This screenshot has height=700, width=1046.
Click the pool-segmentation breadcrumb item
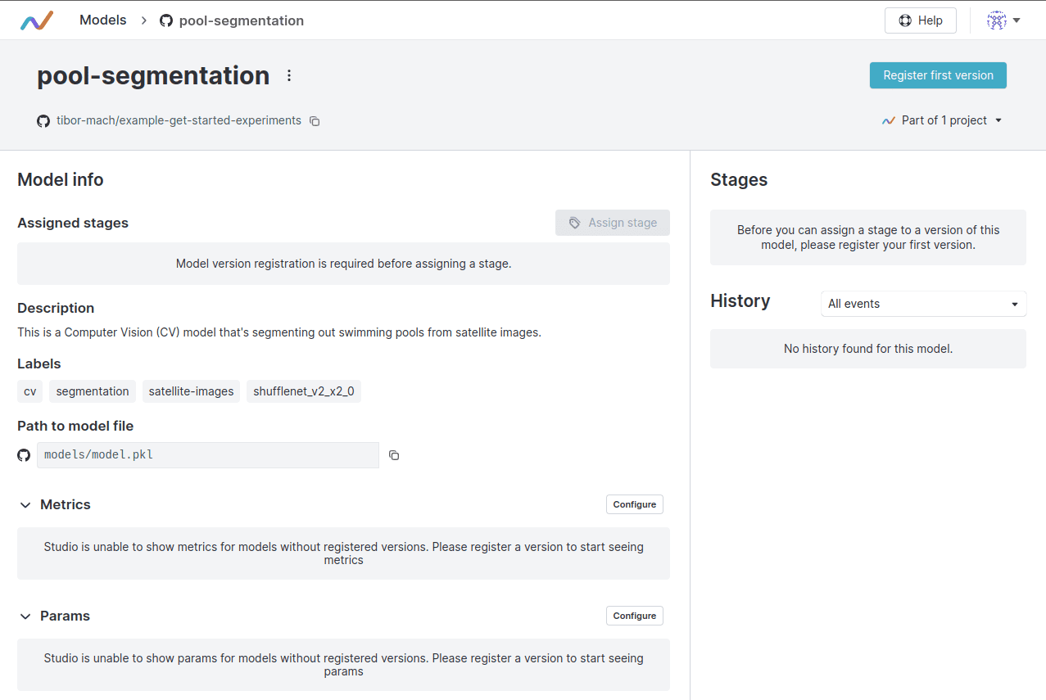[241, 20]
